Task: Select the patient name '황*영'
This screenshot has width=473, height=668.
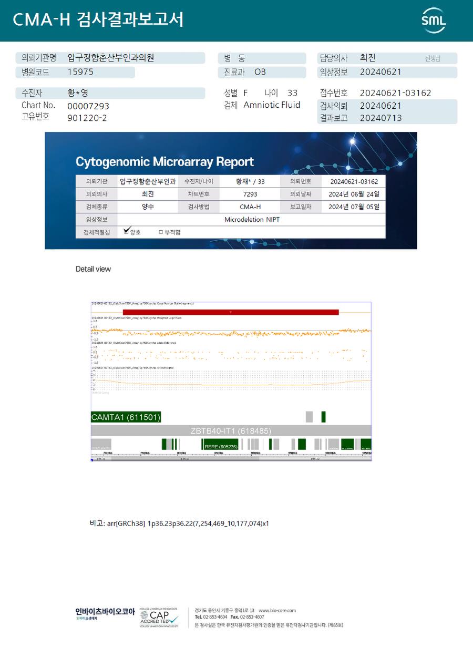Action: tap(78, 93)
